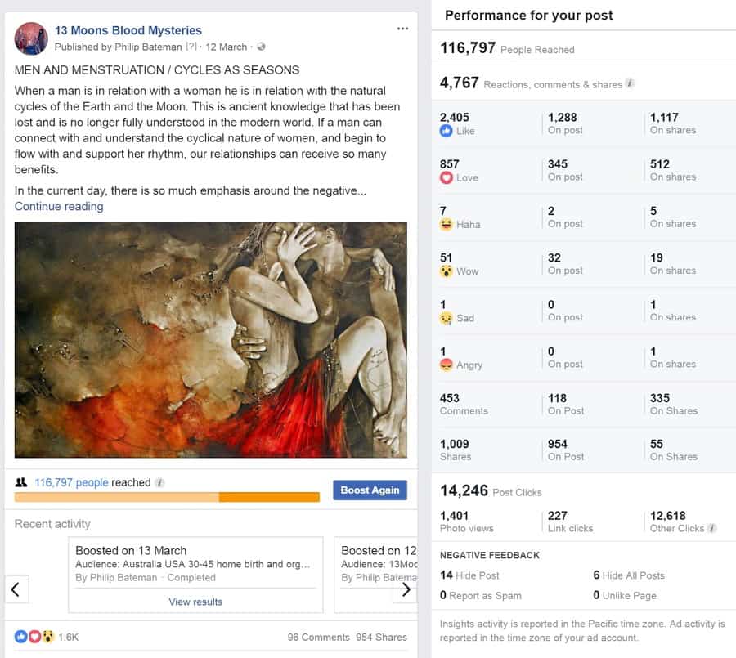Click the Wow emoji icon in performance panel

coord(446,271)
